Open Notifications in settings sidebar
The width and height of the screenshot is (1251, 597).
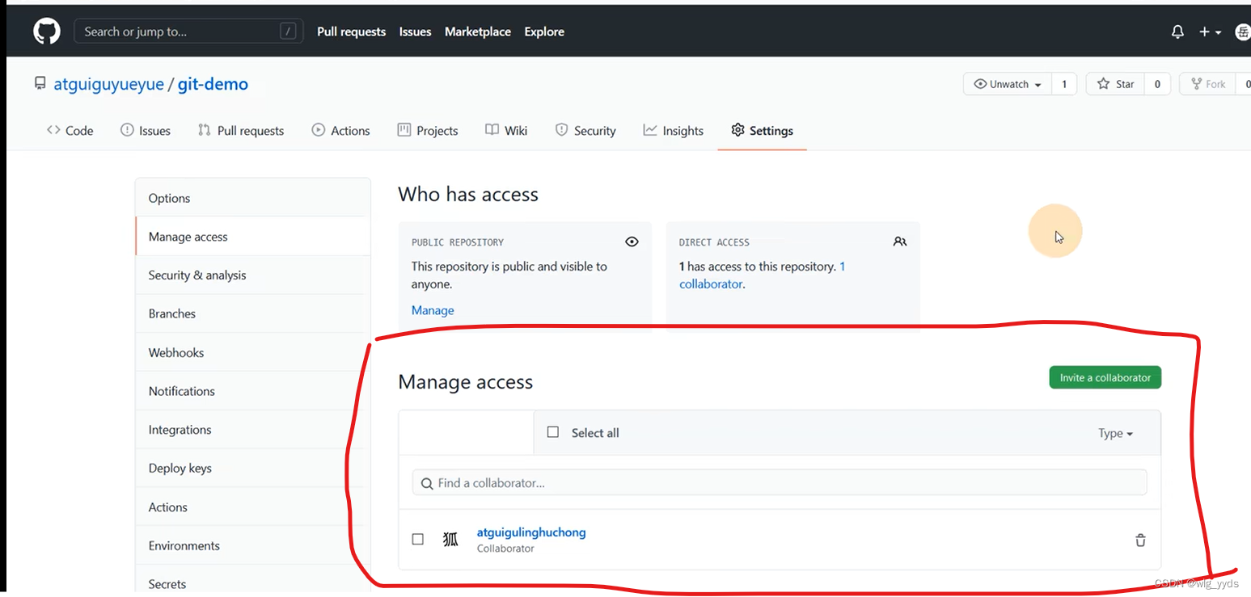click(x=253, y=391)
